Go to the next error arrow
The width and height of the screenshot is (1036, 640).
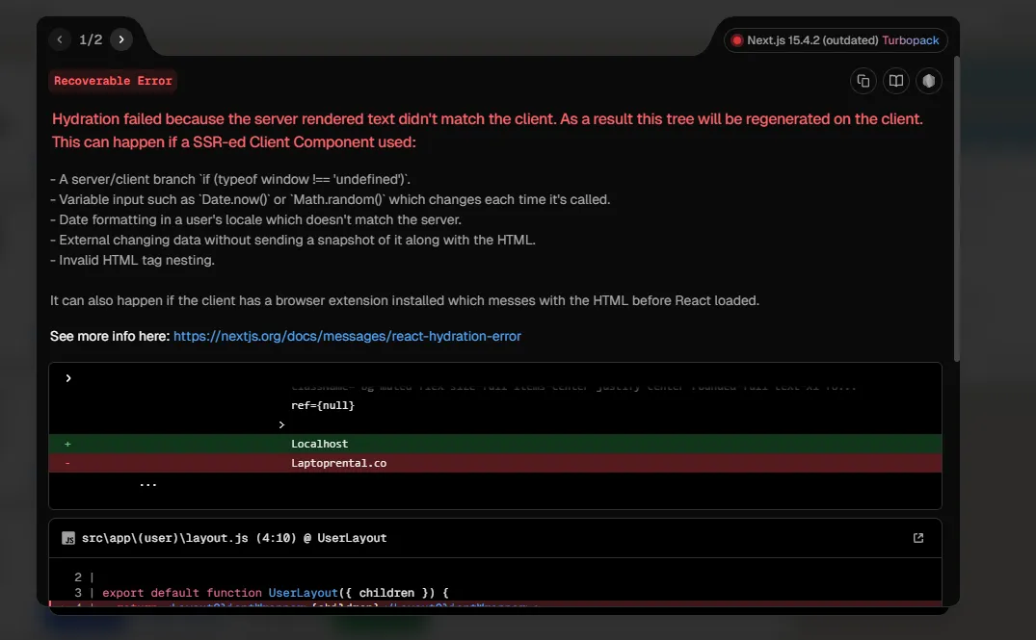click(120, 39)
